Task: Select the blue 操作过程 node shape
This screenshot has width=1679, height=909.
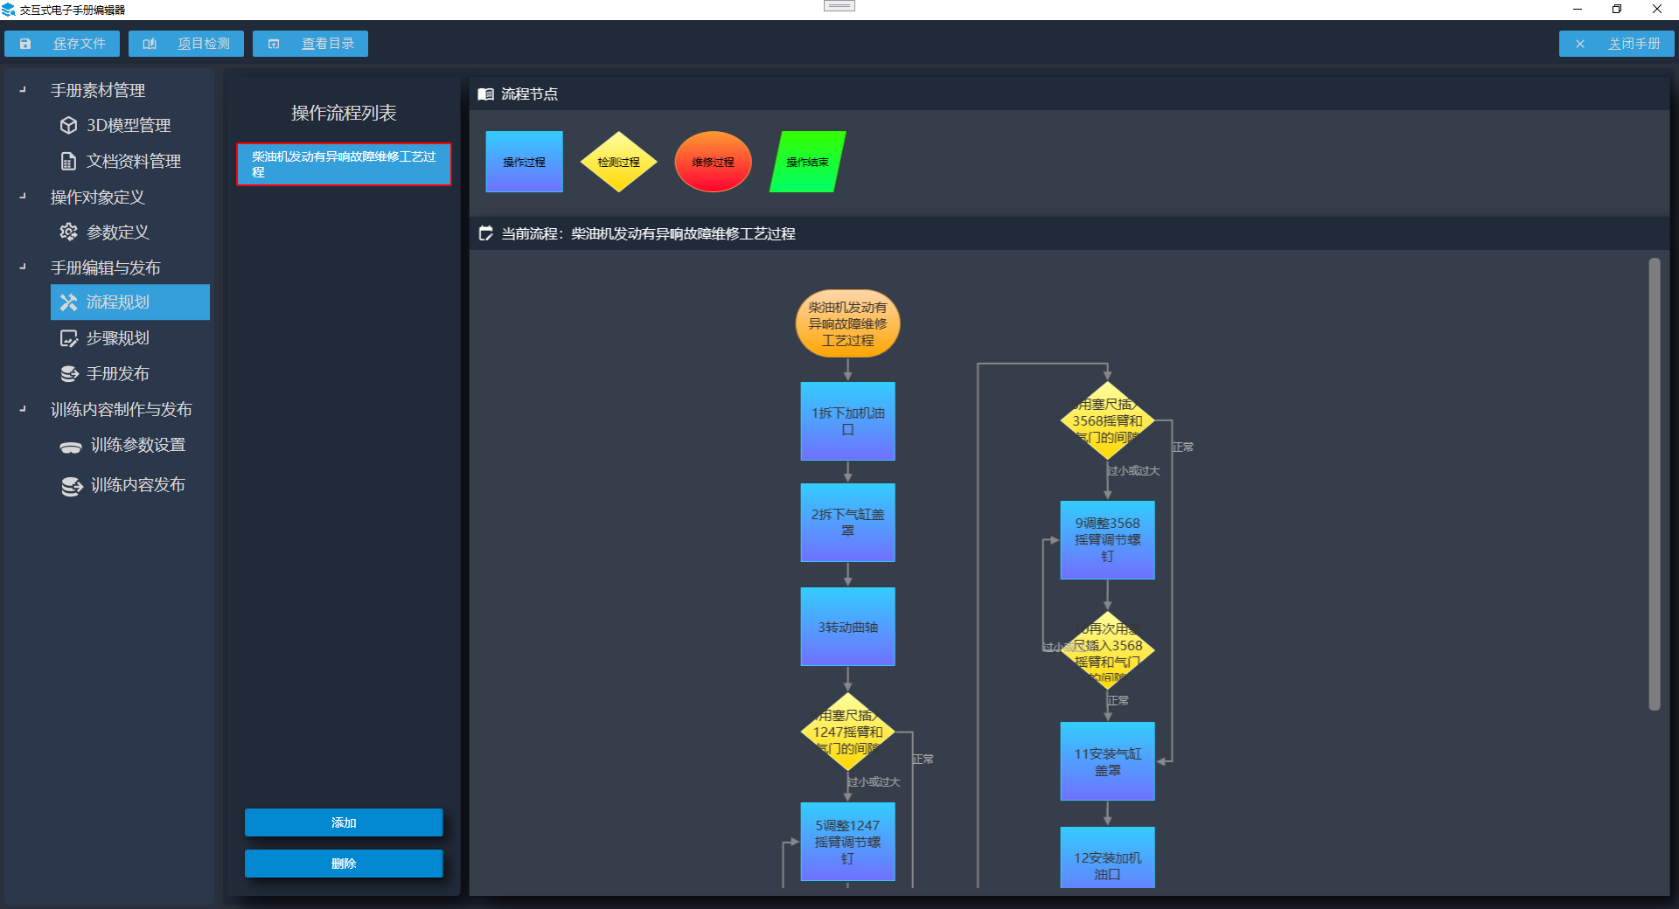Action: [x=524, y=162]
